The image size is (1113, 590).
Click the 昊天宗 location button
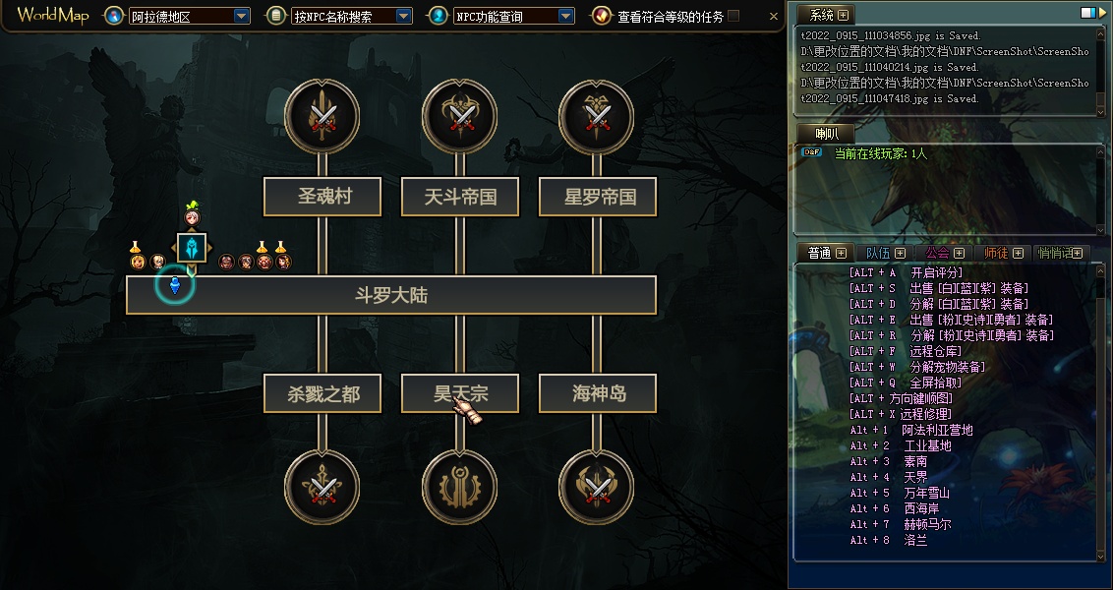click(x=460, y=393)
